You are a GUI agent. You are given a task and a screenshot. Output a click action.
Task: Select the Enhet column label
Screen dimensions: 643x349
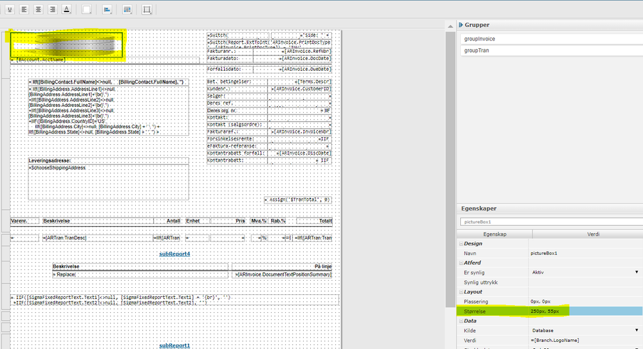(x=197, y=221)
